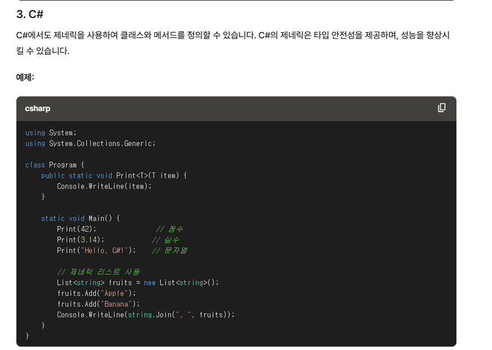Click the "static void Main() {" line
Viewport: 492px width, 350px height.
pos(80,218)
